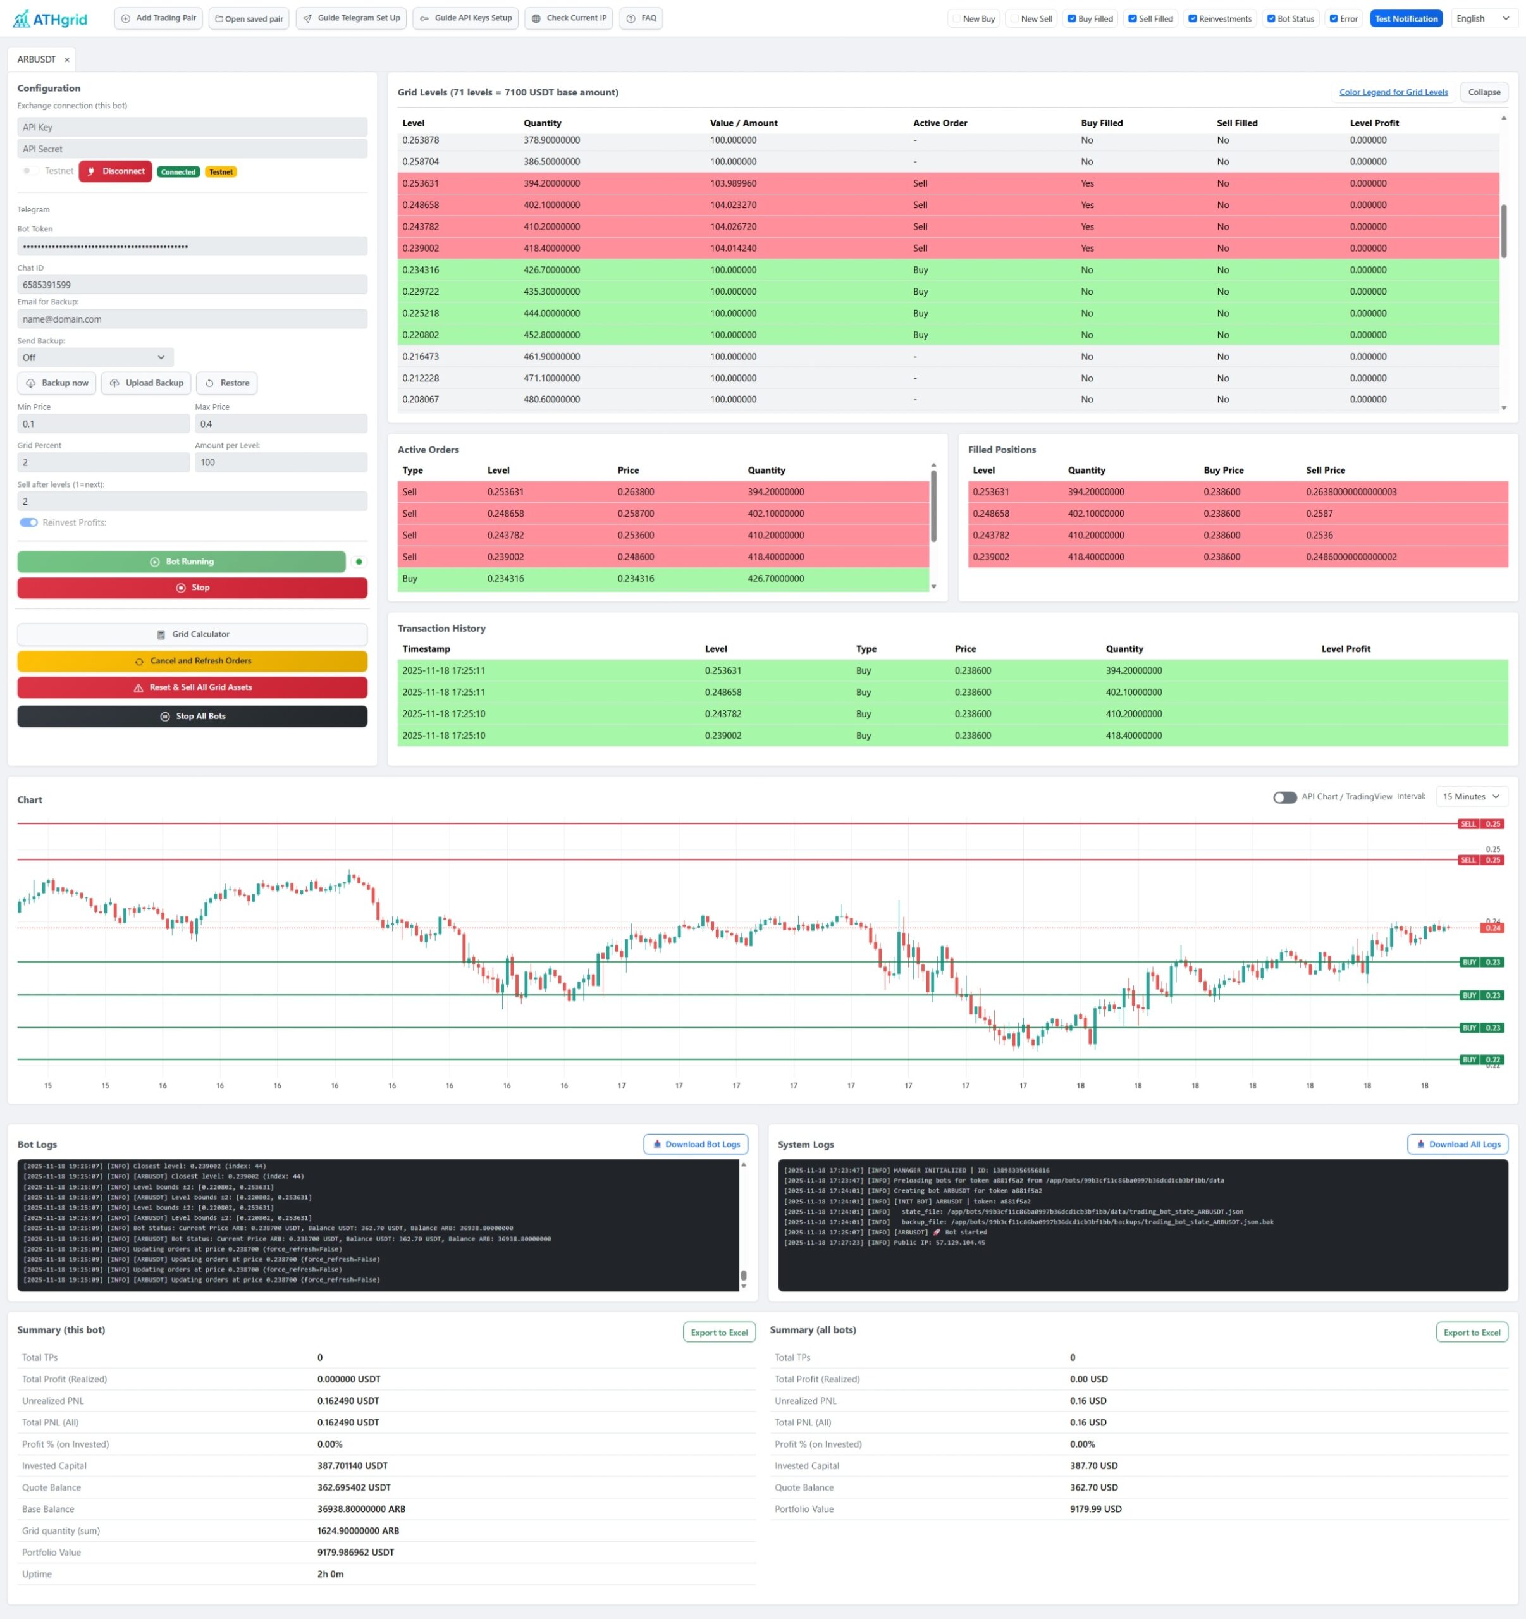Open the English language dropdown
The height and width of the screenshot is (1619, 1526).
[1482, 19]
